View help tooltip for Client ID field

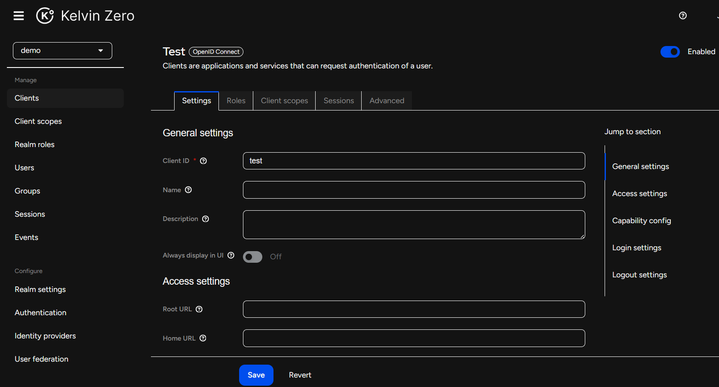[203, 161]
